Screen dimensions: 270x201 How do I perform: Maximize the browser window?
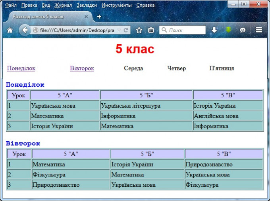click(x=244, y=4)
